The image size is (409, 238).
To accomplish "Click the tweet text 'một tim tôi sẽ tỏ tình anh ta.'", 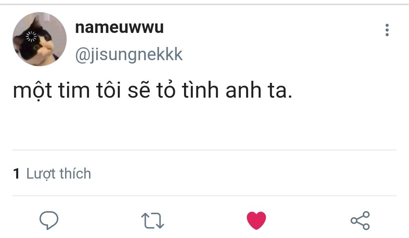I will (x=152, y=92).
